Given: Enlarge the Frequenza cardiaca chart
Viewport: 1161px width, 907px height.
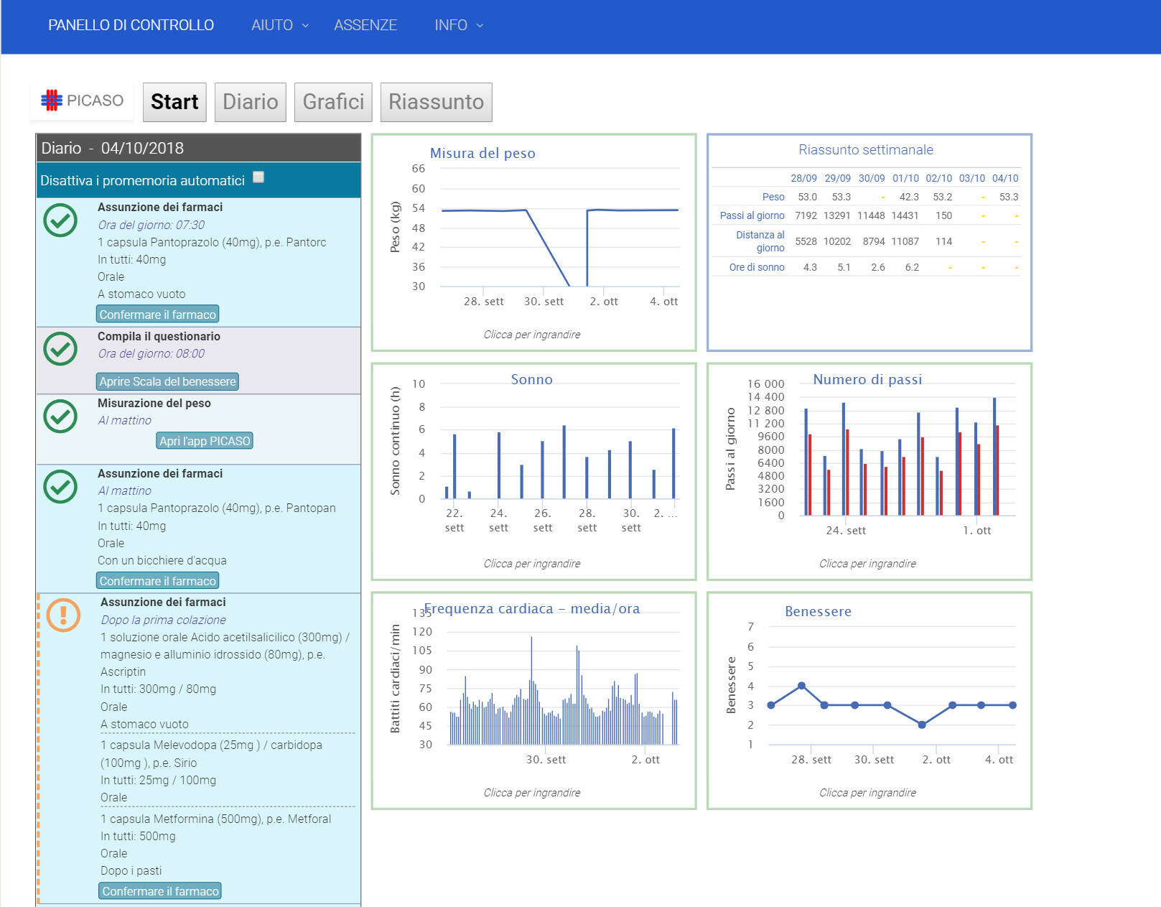Looking at the screenshot, I should tap(533, 701).
